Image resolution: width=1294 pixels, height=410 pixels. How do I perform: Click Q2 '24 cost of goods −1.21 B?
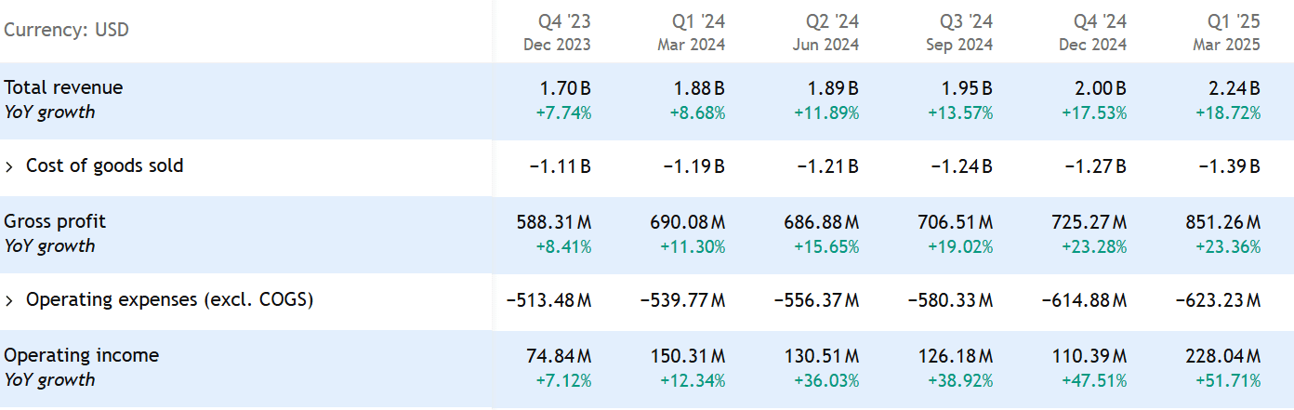click(x=827, y=166)
